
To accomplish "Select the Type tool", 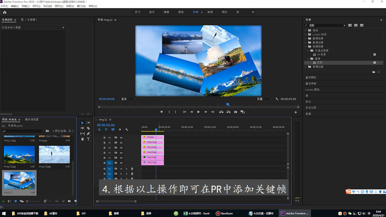I will 88,139.
